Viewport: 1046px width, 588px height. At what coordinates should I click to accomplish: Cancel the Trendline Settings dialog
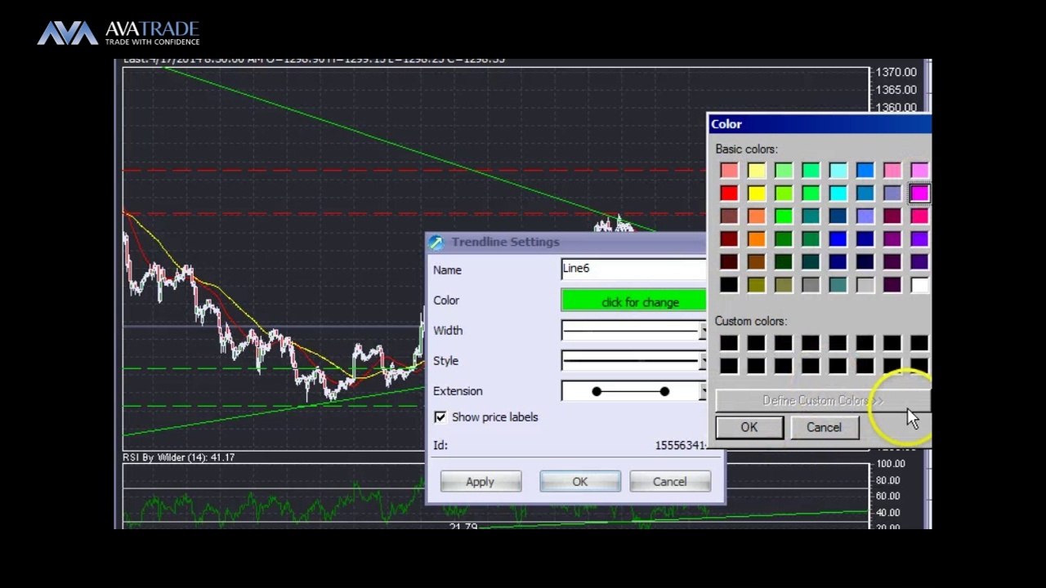click(670, 482)
